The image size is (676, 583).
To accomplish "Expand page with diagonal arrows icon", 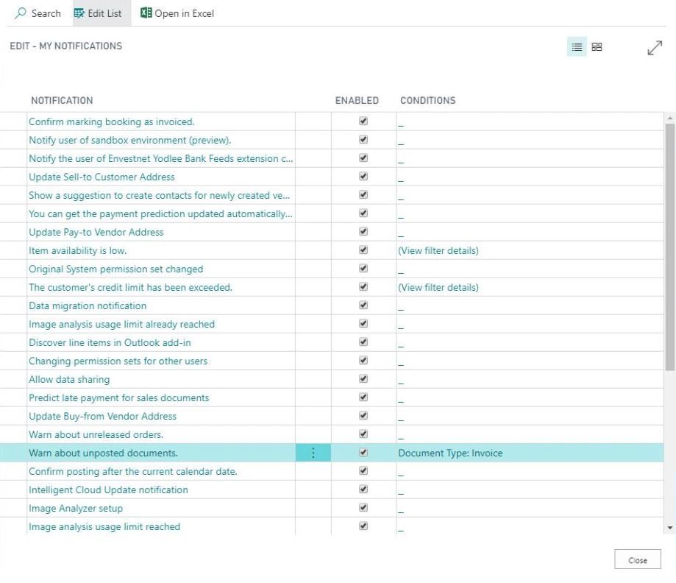I will 655,48.
